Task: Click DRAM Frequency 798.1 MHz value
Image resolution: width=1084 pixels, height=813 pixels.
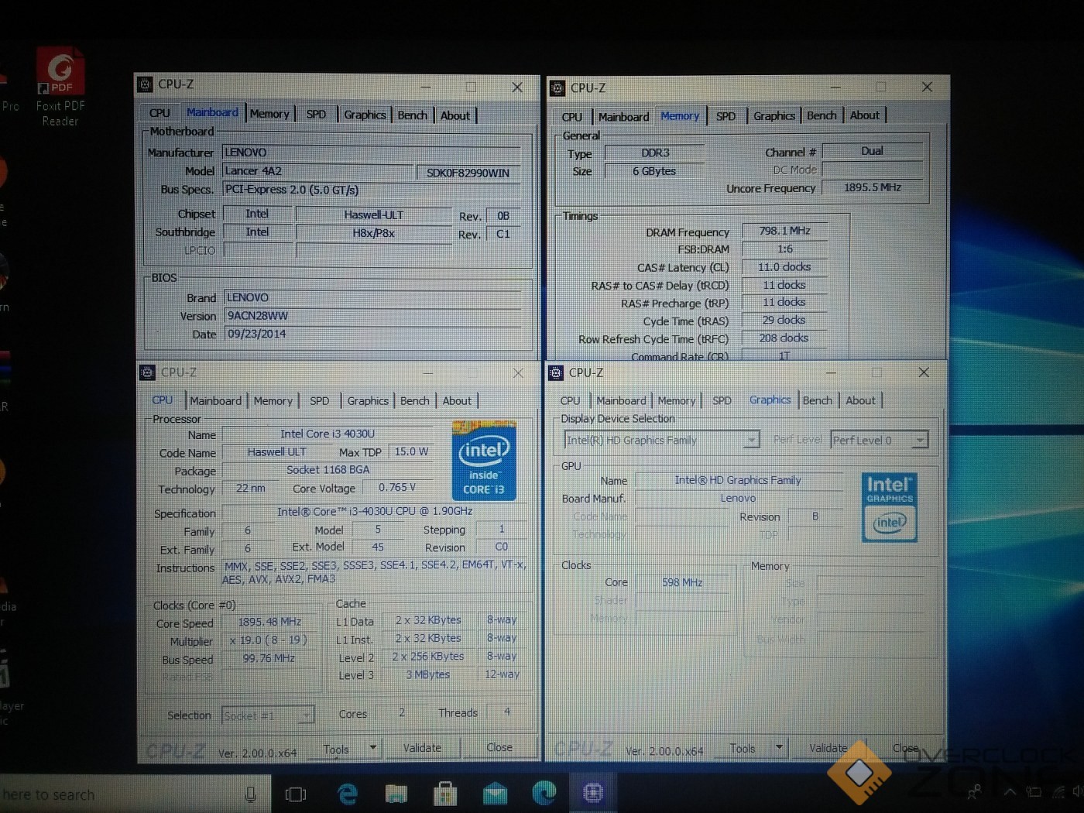Action: [x=784, y=231]
